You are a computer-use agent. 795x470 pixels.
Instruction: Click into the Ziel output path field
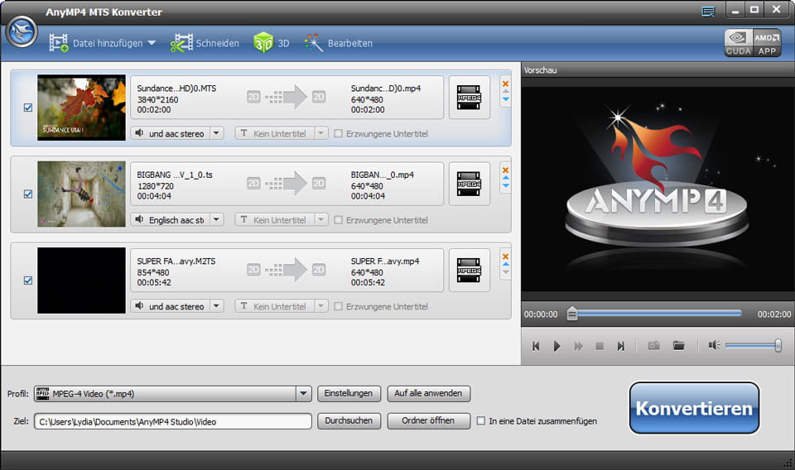[x=173, y=421]
